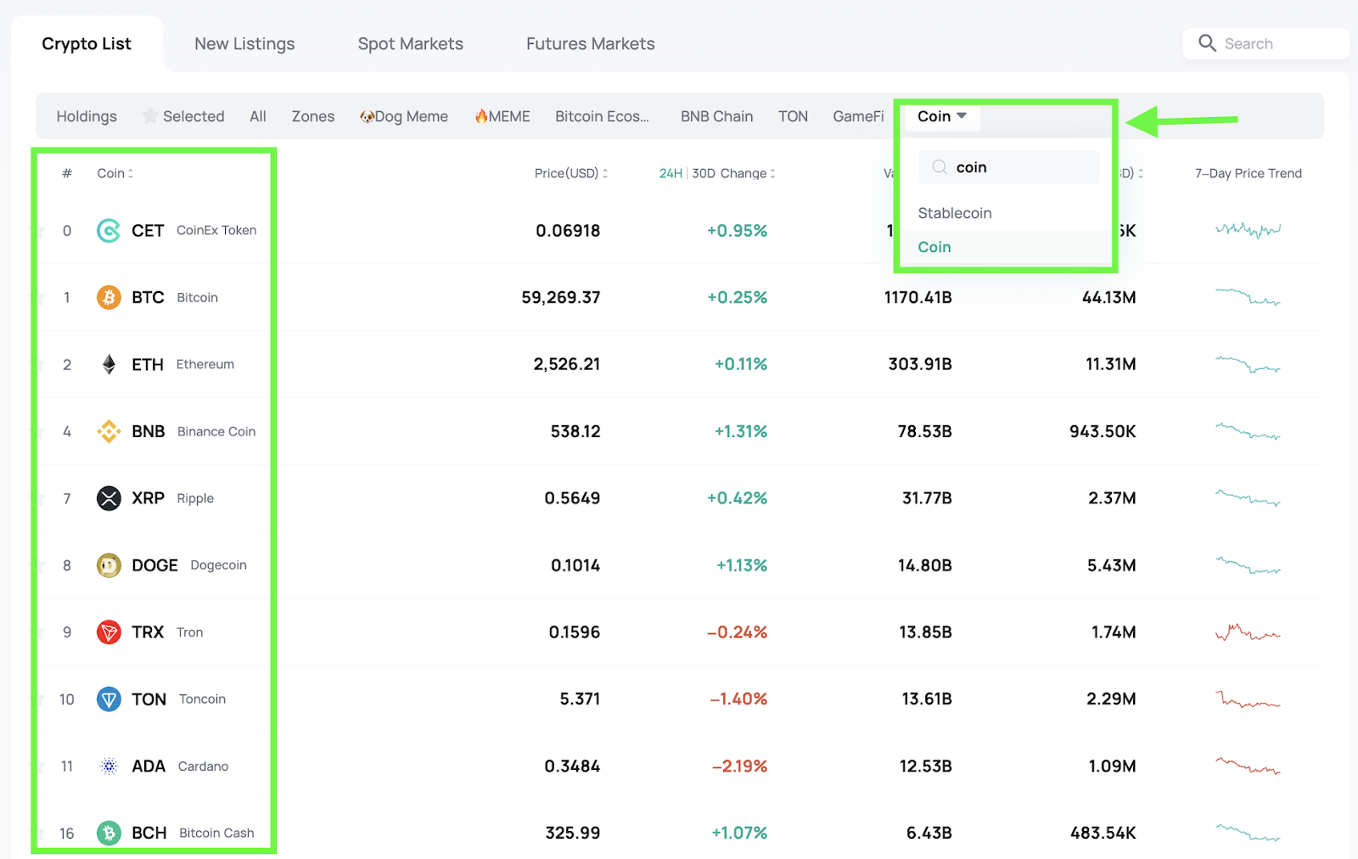Viewport: 1358px width, 859px height.
Task: Select the MEME category with fire icon
Action: [x=502, y=116]
